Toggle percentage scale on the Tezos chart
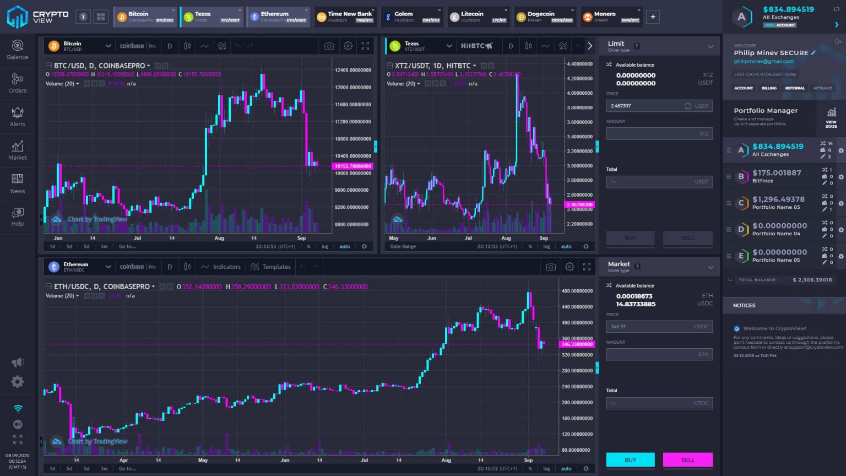Screen dimensions: 846x476 click(x=529, y=246)
